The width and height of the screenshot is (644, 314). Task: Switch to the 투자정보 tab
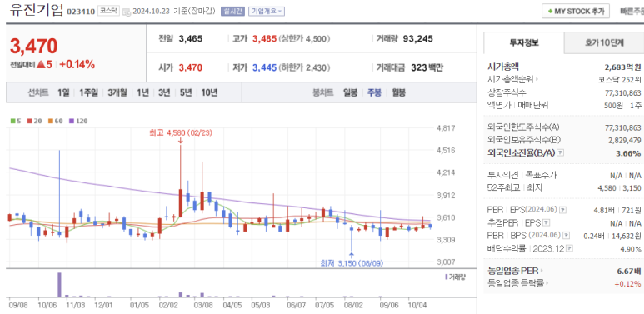pos(524,42)
